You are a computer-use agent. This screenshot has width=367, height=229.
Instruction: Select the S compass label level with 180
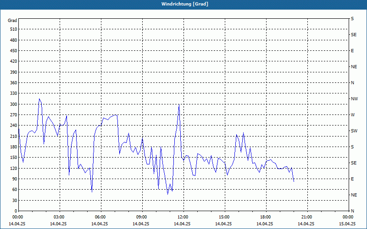[352, 147]
